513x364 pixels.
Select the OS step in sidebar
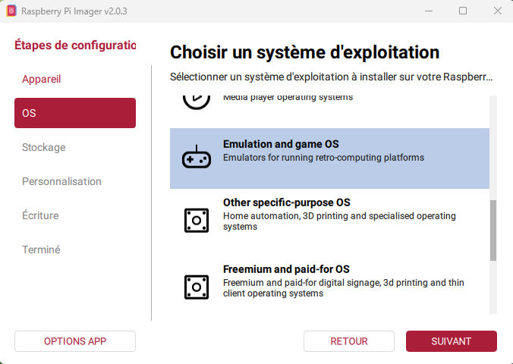click(75, 113)
